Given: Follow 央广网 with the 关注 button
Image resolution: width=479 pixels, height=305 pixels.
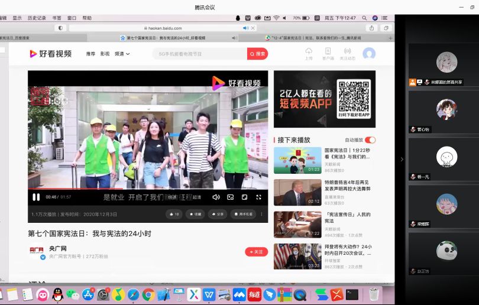Looking at the screenshot, I should click(256, 252).
